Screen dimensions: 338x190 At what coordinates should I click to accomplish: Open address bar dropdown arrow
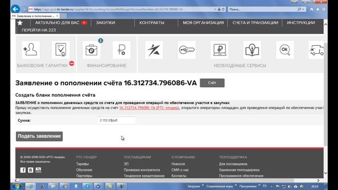pos(215,9)
